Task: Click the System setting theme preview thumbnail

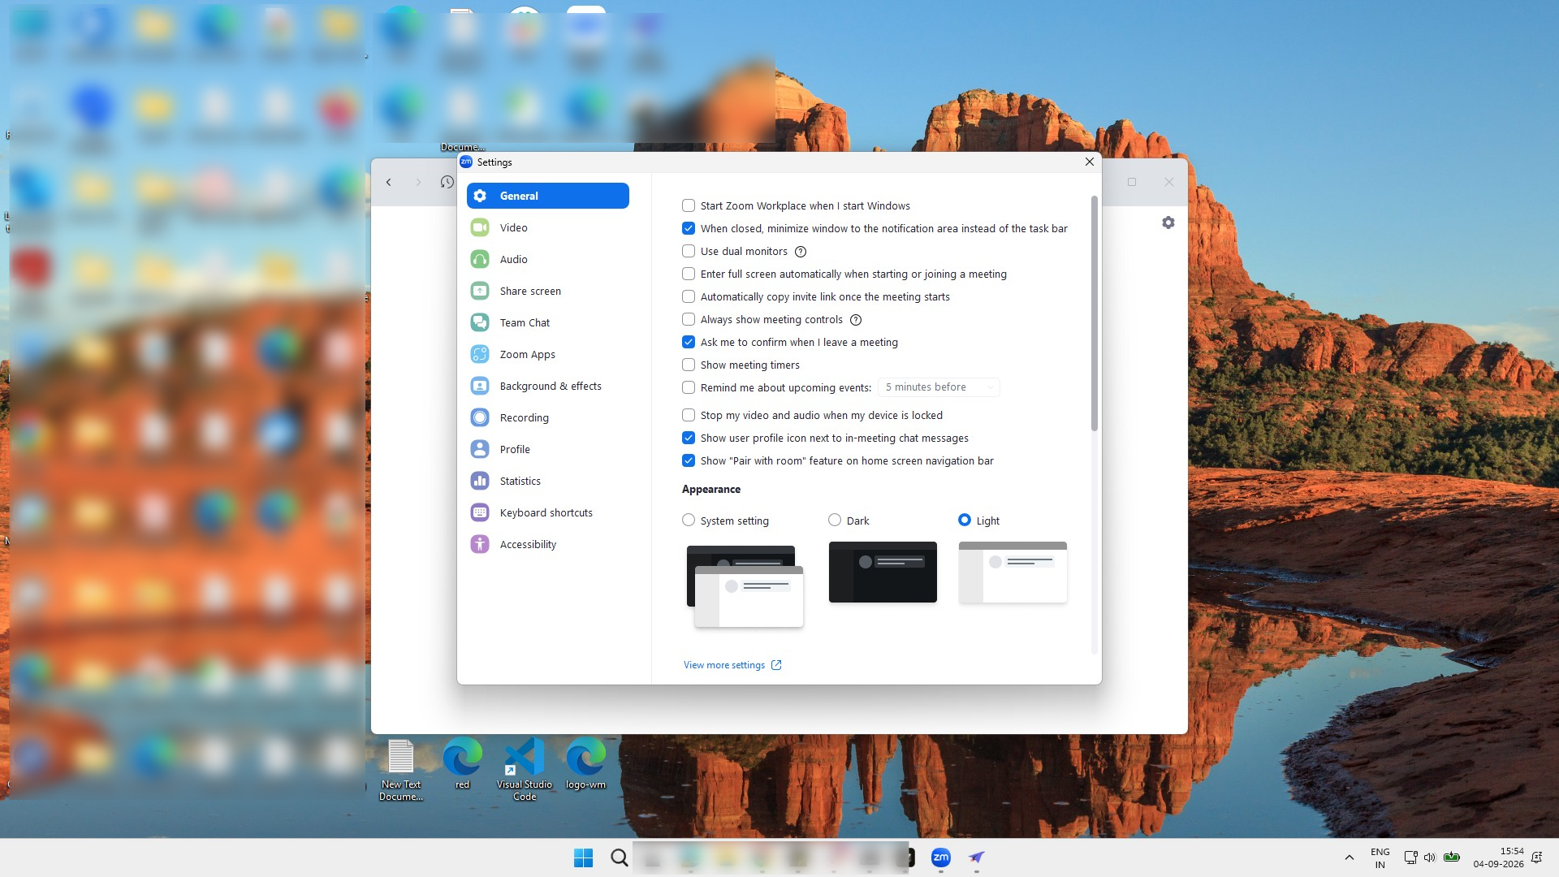Action: 745,585
